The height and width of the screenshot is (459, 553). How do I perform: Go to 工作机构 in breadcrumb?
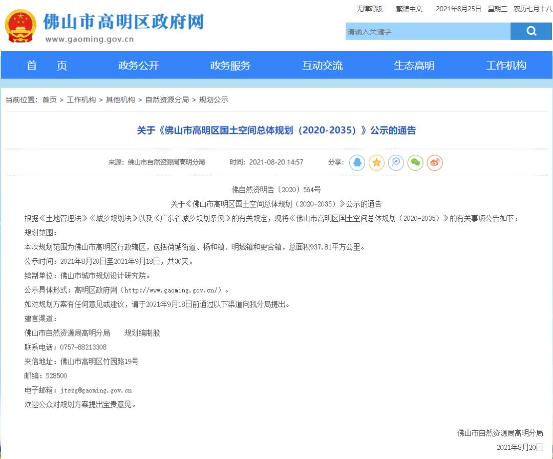click(x=81, y=100)
